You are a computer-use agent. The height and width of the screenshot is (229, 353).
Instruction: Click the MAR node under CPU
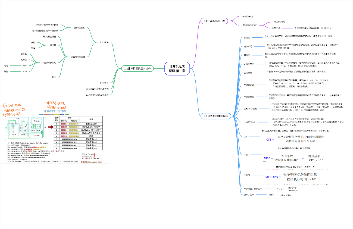(x=25, y=65)
